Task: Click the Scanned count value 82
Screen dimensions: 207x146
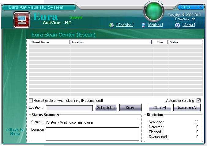Action: [x=196, y=122]
